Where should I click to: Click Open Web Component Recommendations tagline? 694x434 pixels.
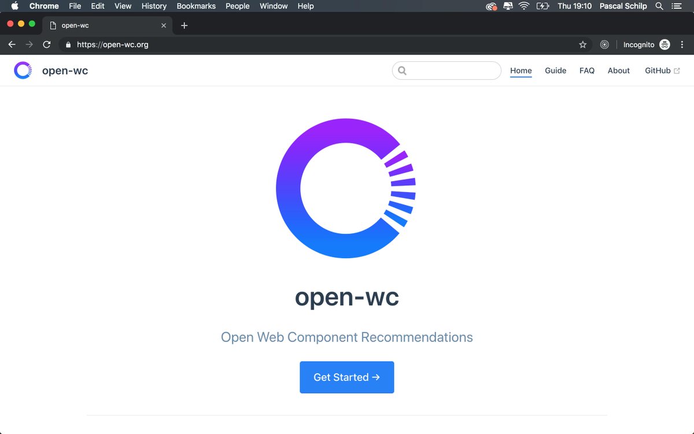(x=347, y=337)
